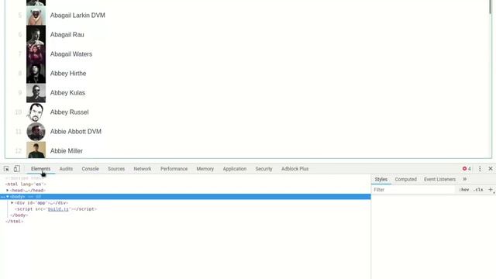This screenshot has width=496, height=279.
Task: Click row number 11 in list
Action: click(19, 132)
